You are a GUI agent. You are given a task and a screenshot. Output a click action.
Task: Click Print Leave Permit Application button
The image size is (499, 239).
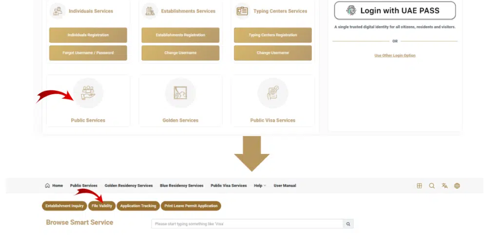[191, 205]
